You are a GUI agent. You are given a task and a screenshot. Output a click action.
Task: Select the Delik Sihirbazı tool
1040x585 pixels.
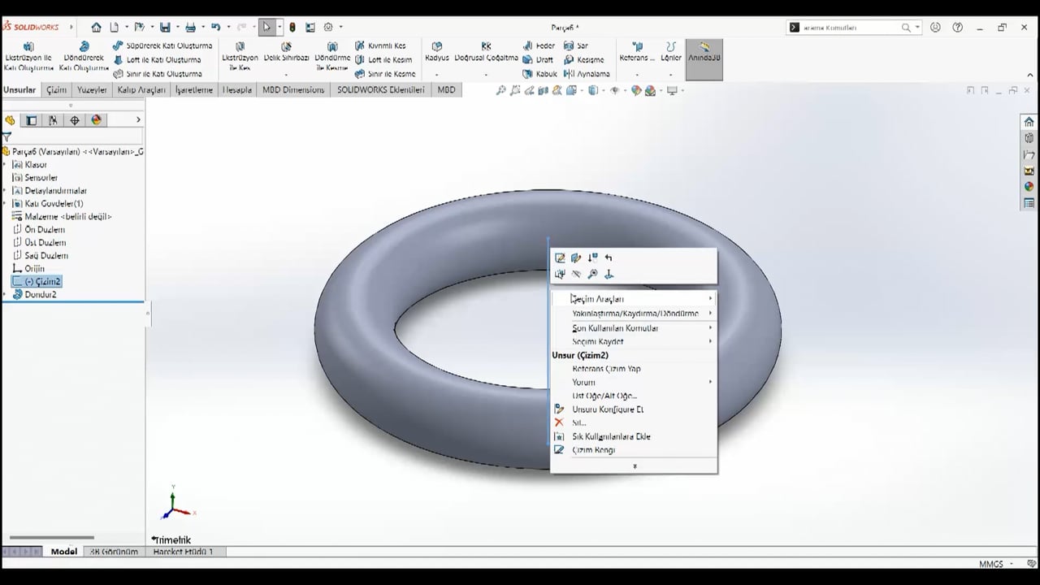[x=286, y=53]
